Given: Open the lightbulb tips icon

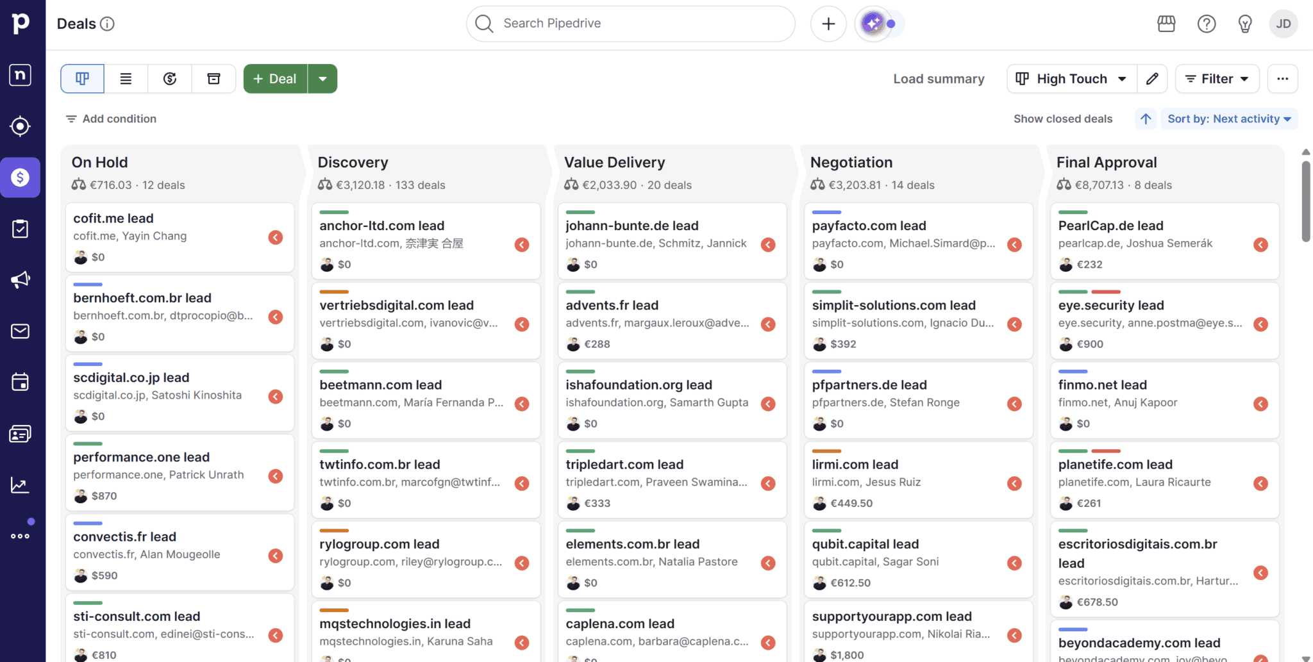Looking at the screenshot, I should point(1245,24).
